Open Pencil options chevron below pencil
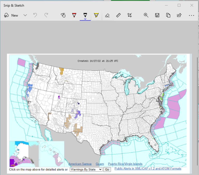This screenshot has width=199, height=175. pos(85,19)
